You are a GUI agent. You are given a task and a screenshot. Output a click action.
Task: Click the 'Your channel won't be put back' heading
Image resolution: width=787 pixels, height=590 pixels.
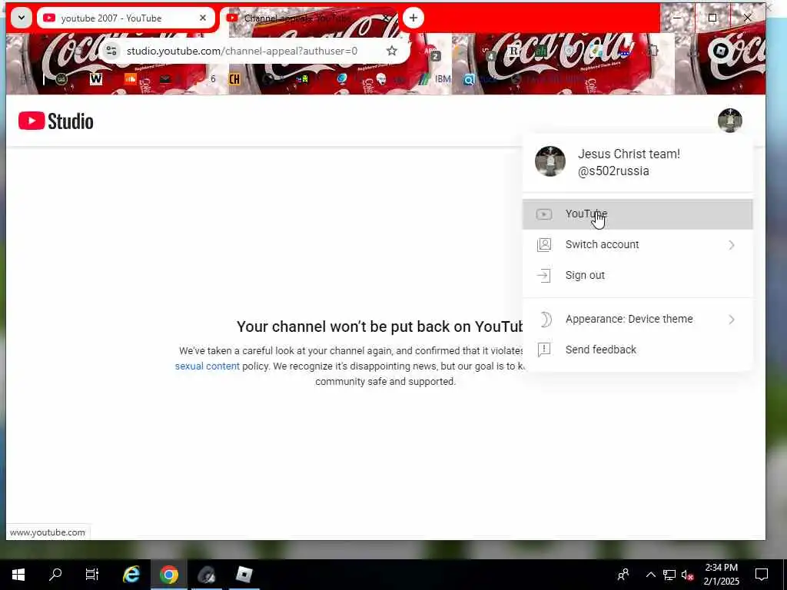380,326
